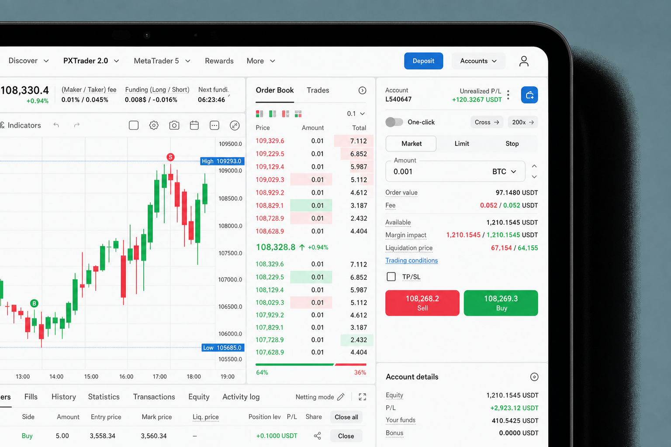Redo the chart action
The height and width of the screenshot is (447, 671).
[x=77, y=125]
